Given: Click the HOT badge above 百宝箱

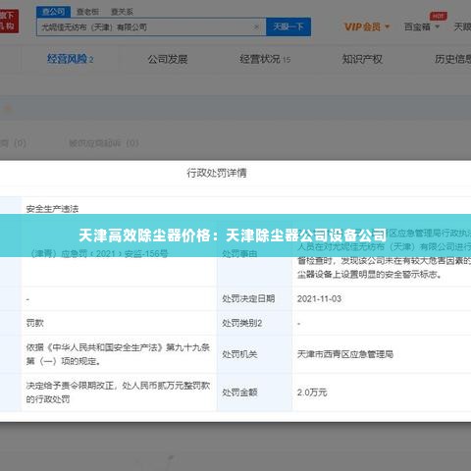Looking at the screenshot, I should [439, 16].
